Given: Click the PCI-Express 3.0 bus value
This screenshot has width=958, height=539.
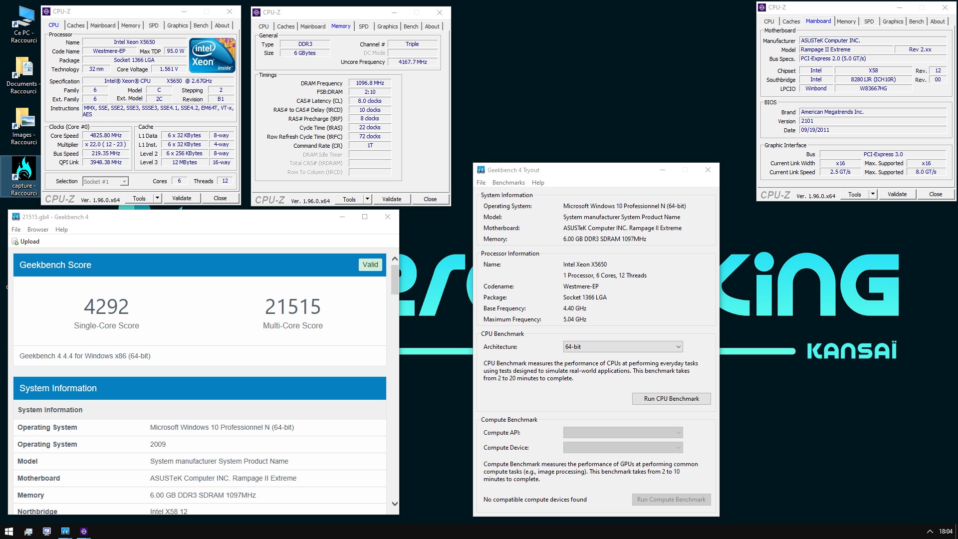Looking at the screenshot, I should (x=883, y=154).
